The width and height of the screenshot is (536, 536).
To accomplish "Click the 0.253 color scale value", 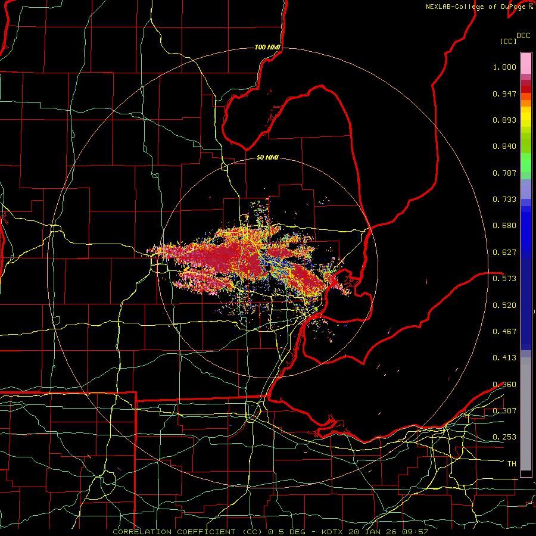I will point(504,437).
